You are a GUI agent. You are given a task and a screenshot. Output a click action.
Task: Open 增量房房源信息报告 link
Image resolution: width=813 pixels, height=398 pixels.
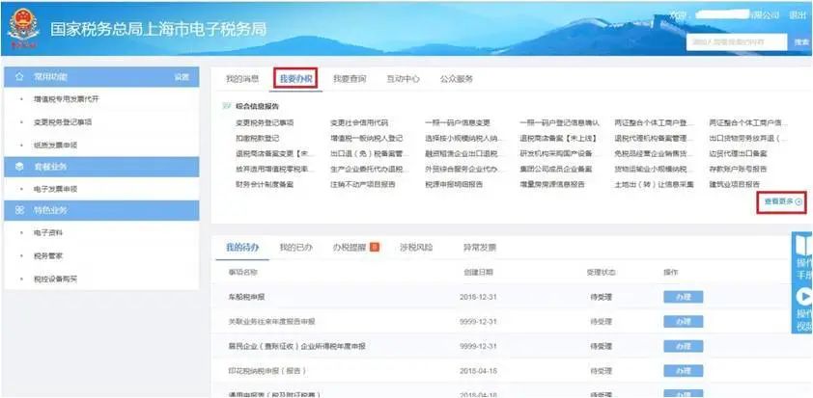(x=552, y=184)
